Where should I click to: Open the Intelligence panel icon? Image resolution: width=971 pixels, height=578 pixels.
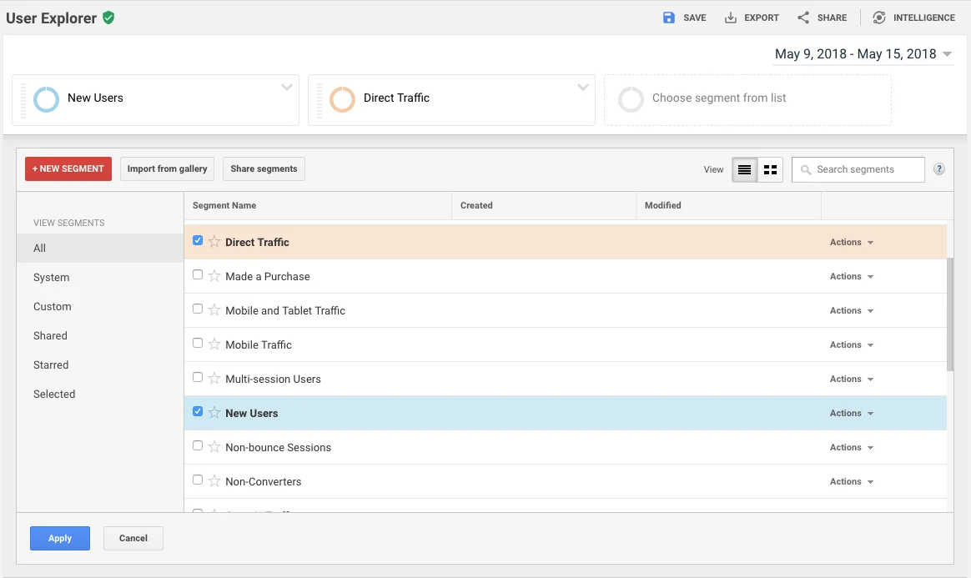[879, 18]
